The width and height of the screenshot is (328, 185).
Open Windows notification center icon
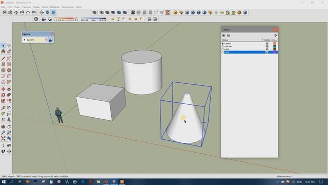click(x=321, y=181)
